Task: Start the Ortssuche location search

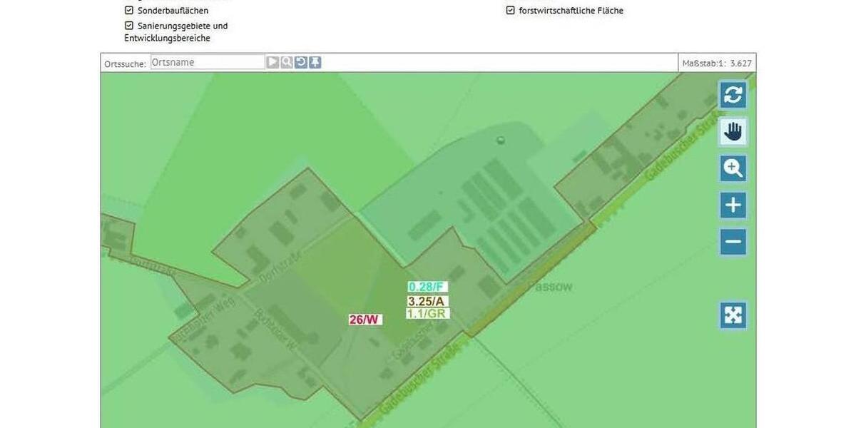Action: point(272,62)
